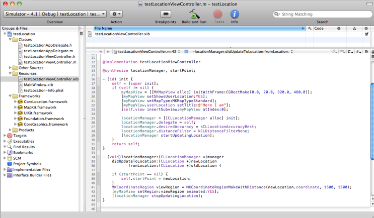Click the target membership column header icon
374x218 pixels.
(366, 28)
